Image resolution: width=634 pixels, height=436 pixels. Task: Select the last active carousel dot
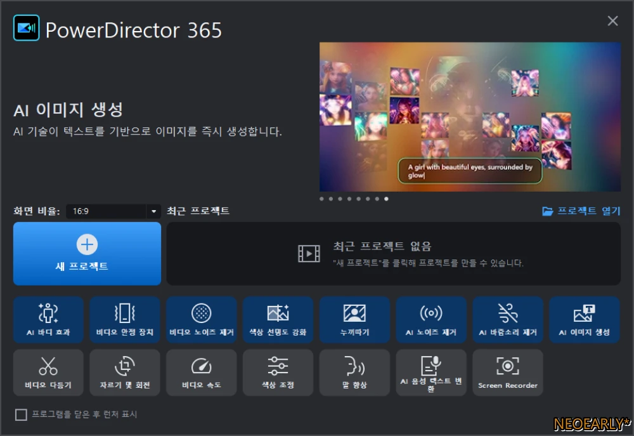tap(386, 199)
